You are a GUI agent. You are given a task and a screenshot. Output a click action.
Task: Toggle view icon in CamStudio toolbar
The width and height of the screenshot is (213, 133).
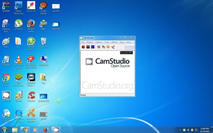point(99,47)
